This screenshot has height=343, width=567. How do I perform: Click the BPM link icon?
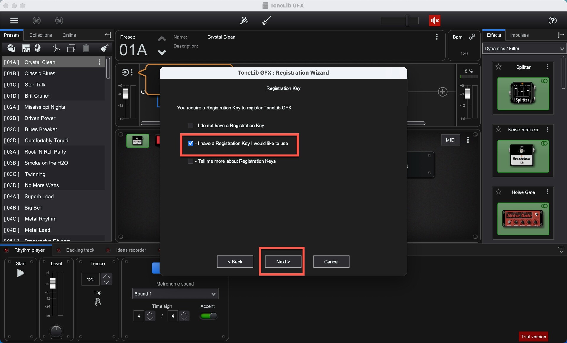472,37
